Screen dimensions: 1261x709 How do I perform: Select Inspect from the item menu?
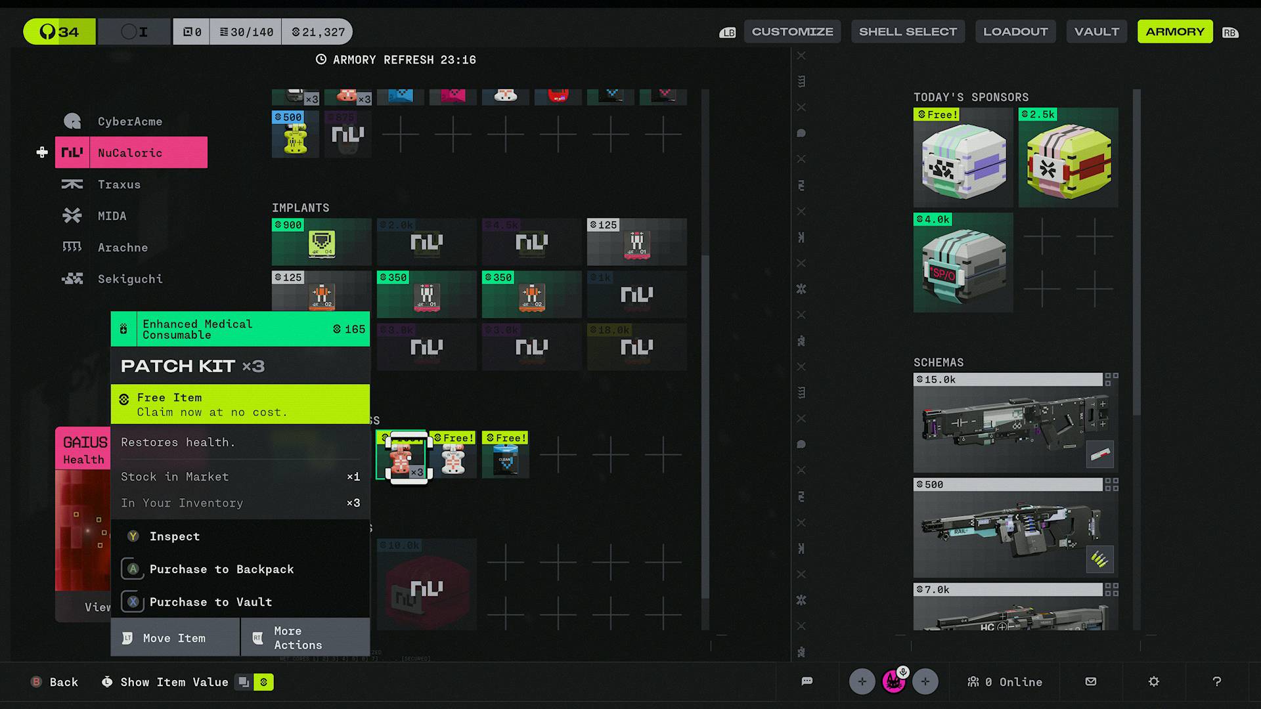click(174, 536)
